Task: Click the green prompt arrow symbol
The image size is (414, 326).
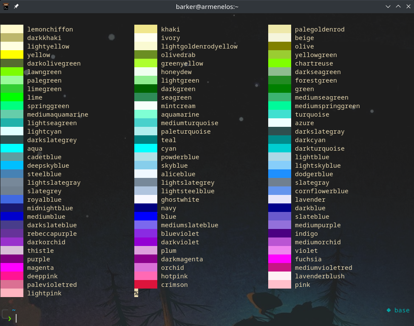Action: (10, 318)
